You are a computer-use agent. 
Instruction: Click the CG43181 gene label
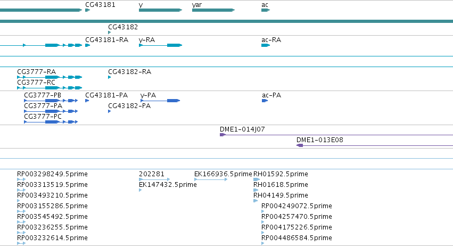tap(100, 5)
